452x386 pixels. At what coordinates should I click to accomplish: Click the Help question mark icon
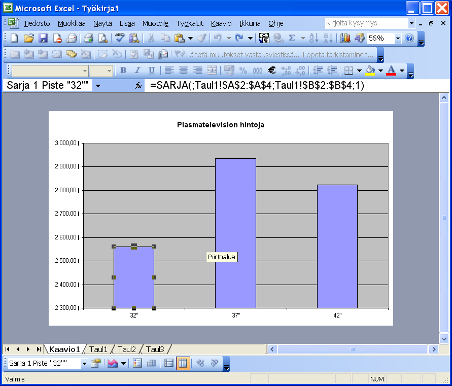tap(409, 38)
